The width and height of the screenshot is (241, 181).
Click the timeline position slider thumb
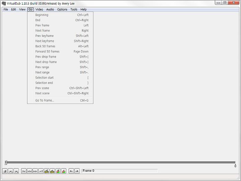6,162
